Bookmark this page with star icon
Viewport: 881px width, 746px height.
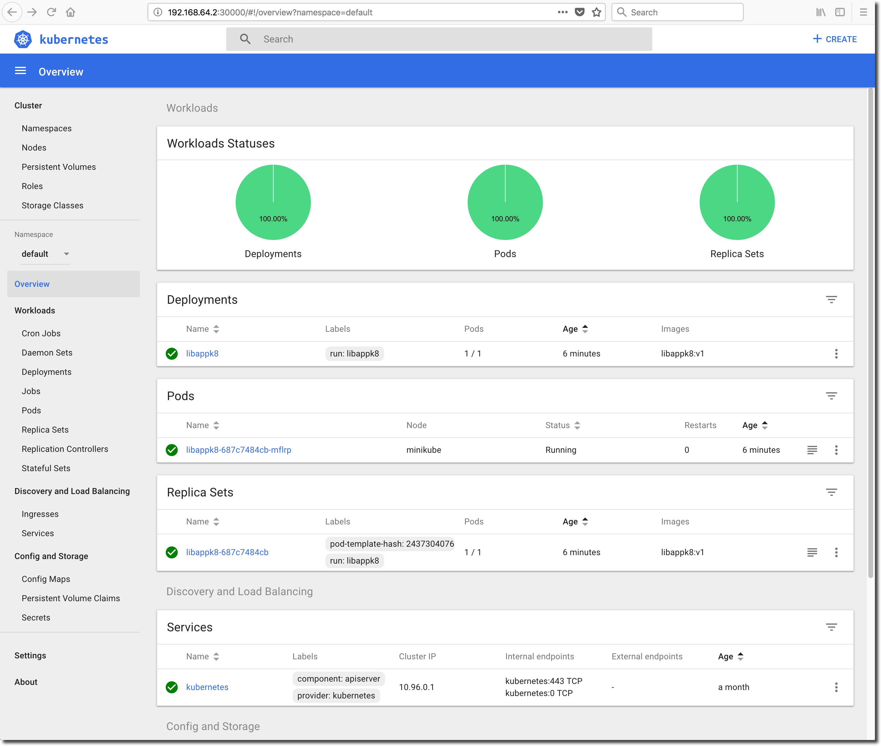[x=596, y=12]
